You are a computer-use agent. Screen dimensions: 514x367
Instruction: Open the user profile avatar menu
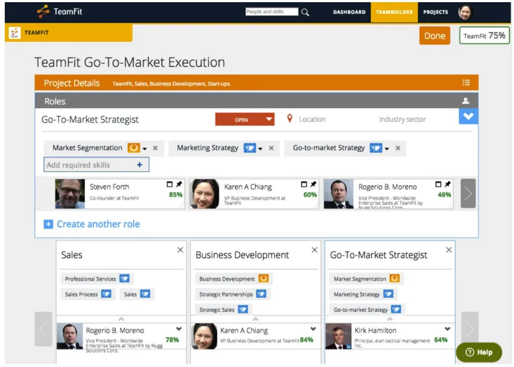(465, 12)
